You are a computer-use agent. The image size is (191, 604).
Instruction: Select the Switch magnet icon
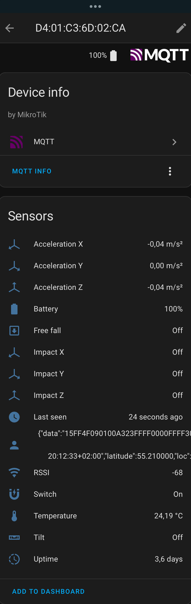pos(14,494)
